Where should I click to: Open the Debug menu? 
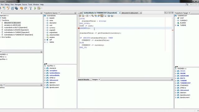[x=7, y=5]
